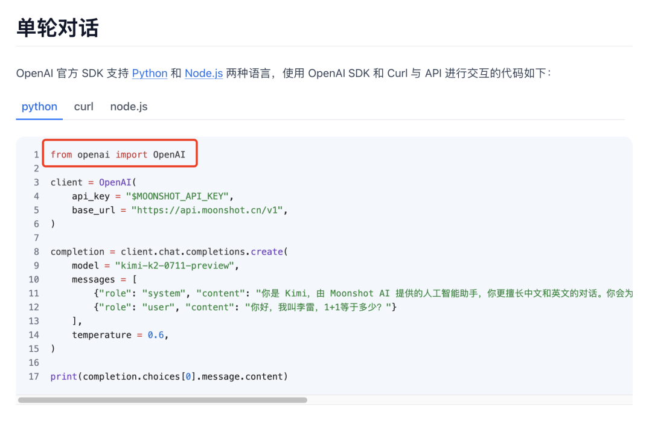The image size is (652, 423).
Task: Click the 单轮对话 heading
Action: point(57,28)
